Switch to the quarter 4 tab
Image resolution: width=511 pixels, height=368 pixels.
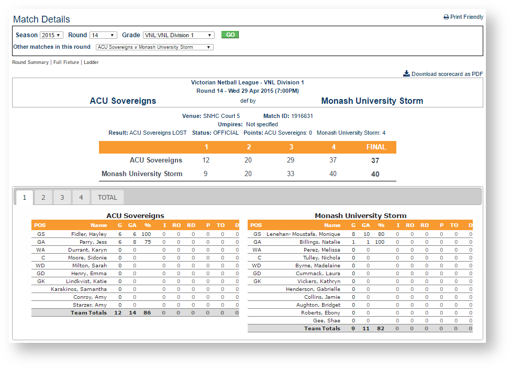[81, 198]
